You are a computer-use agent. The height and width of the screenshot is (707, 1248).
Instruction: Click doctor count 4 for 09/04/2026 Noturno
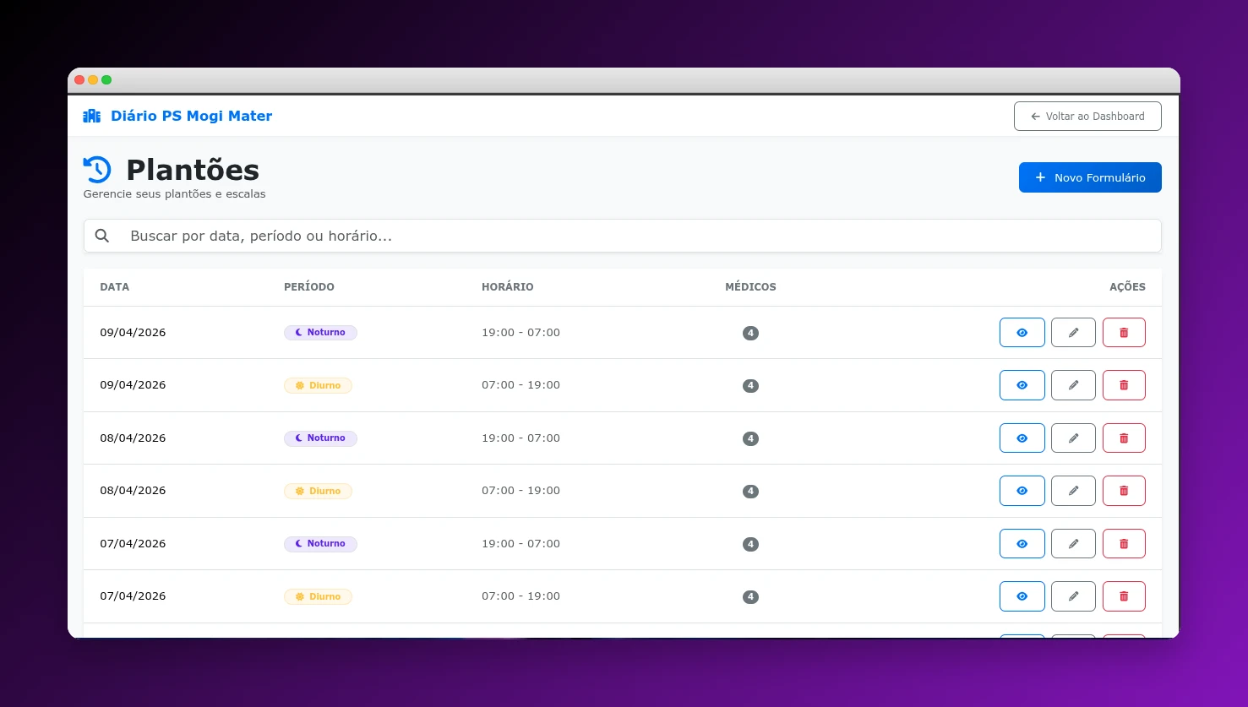(750, 333)
